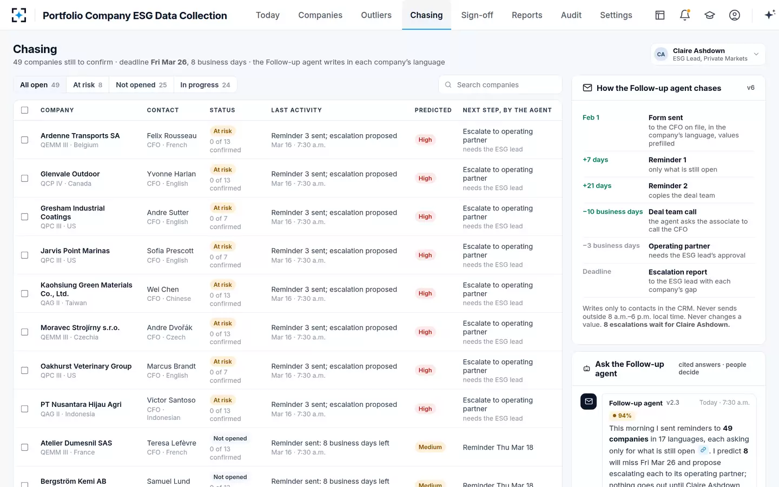Expand the Claire Ashdown user dropdown chevron
The image size is (779, 487).
(x=756, y=54)
